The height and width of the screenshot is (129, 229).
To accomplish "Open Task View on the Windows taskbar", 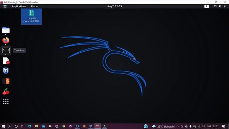I will [x=23, y=126].
